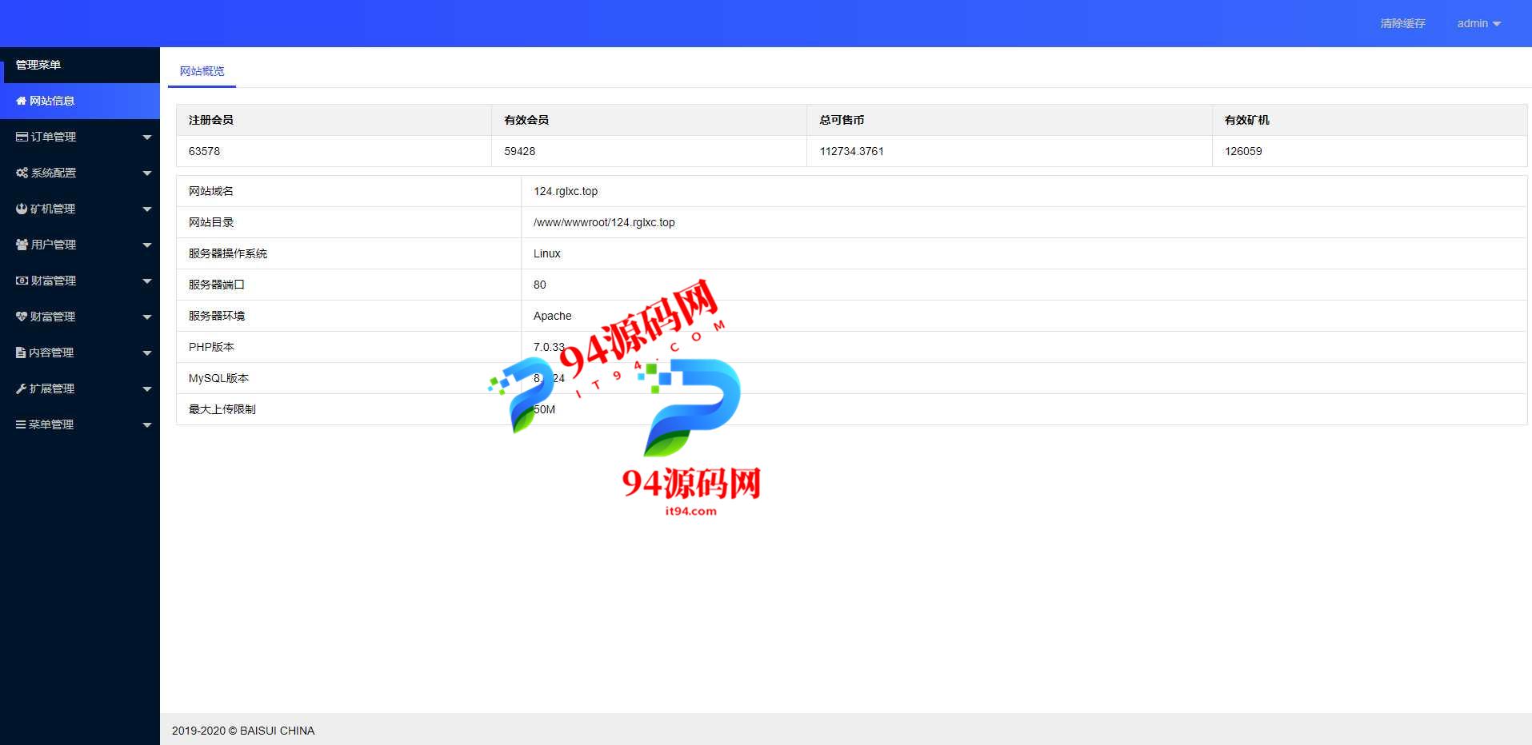The height and width of the screenshot is (745, 1532).
Task: Click the miner count 126059
Action: coord(1243,151)
